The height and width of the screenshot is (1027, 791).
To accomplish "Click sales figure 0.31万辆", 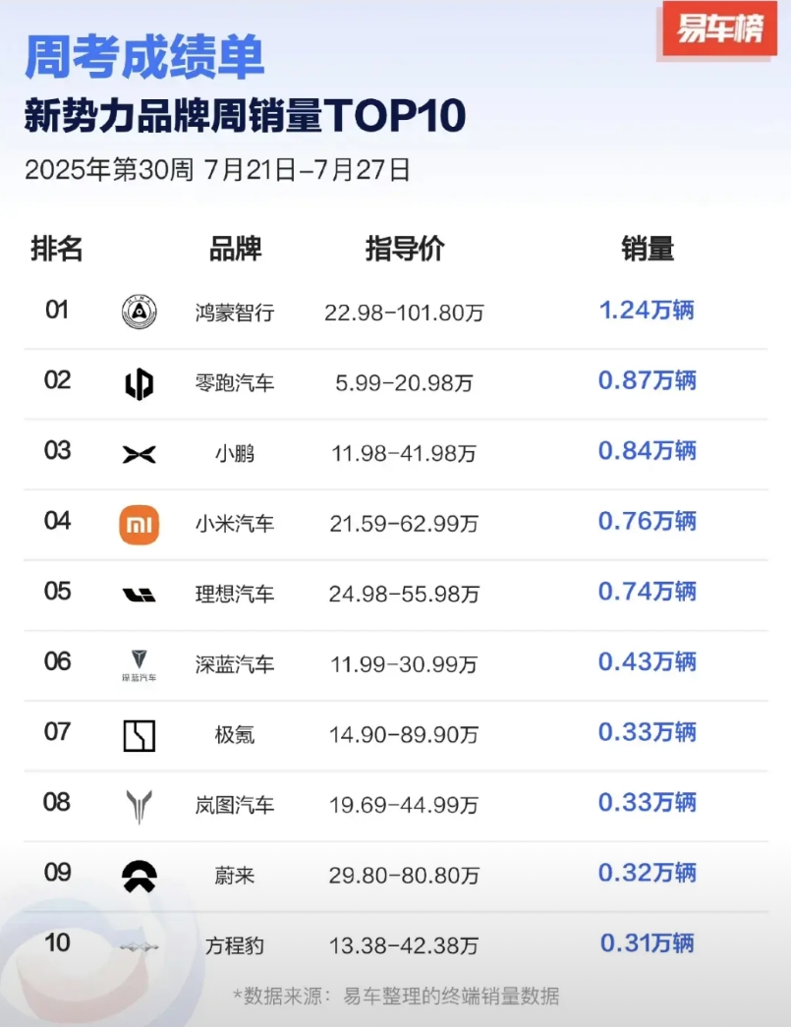I will pos(647,943).
